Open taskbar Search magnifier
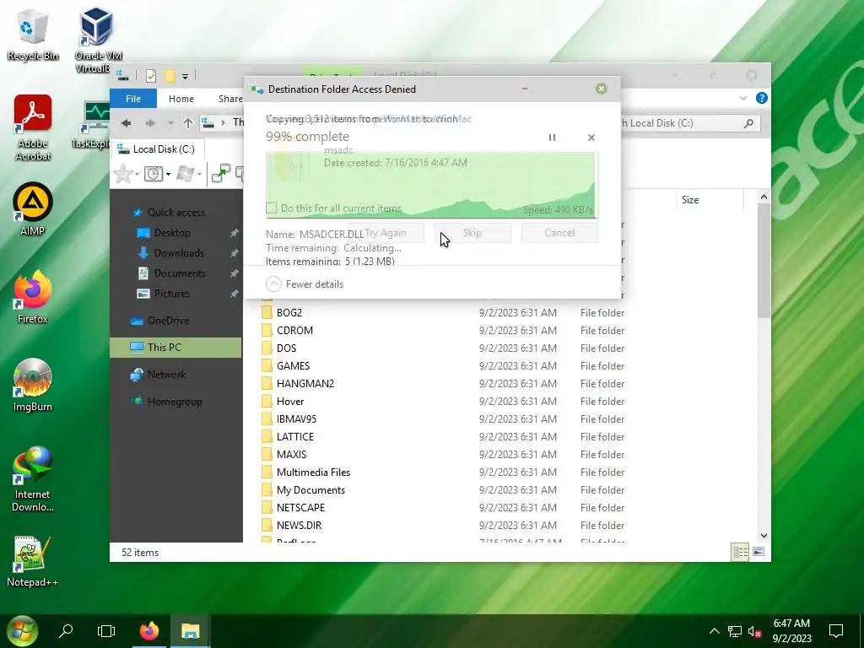This screenshot has height=648, width=864. 66,631
